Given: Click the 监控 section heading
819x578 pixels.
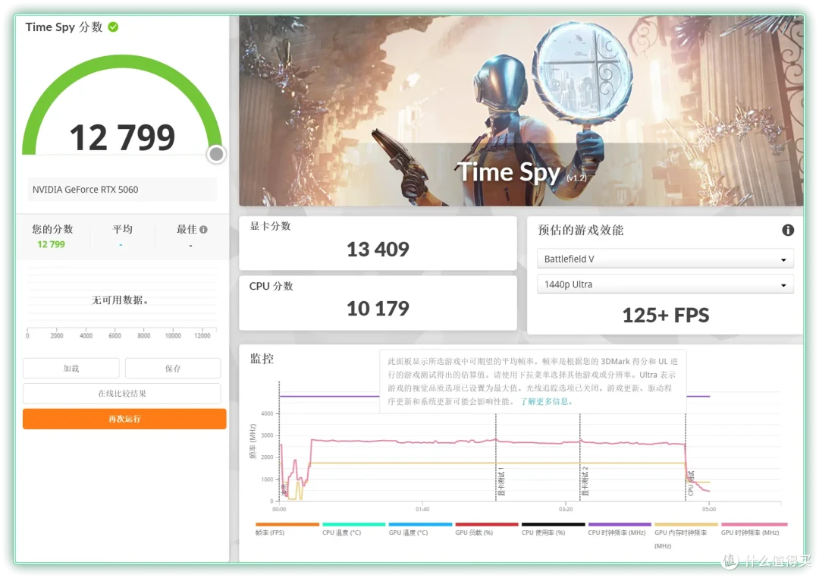Looking at the screenshot, I should 262,359.
